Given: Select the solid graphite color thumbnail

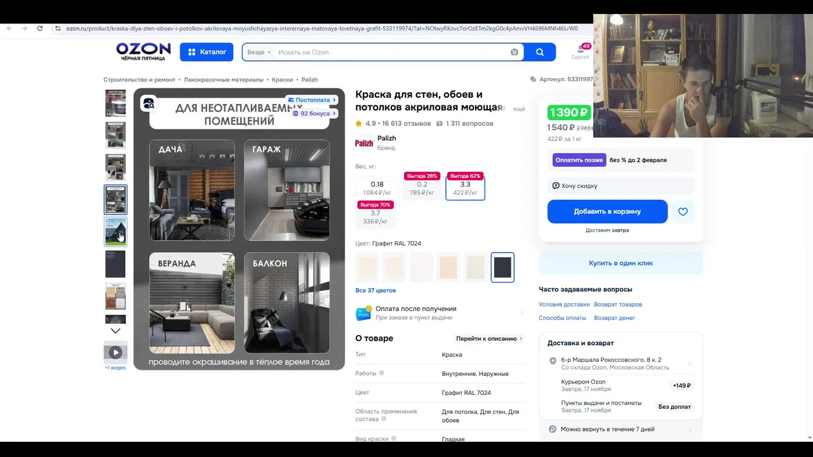Looking at the screenshot, I should pyautogui.click(x=116, y=264).
